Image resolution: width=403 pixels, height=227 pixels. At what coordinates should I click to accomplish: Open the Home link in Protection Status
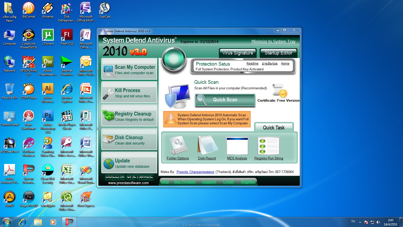click(285, 64)
